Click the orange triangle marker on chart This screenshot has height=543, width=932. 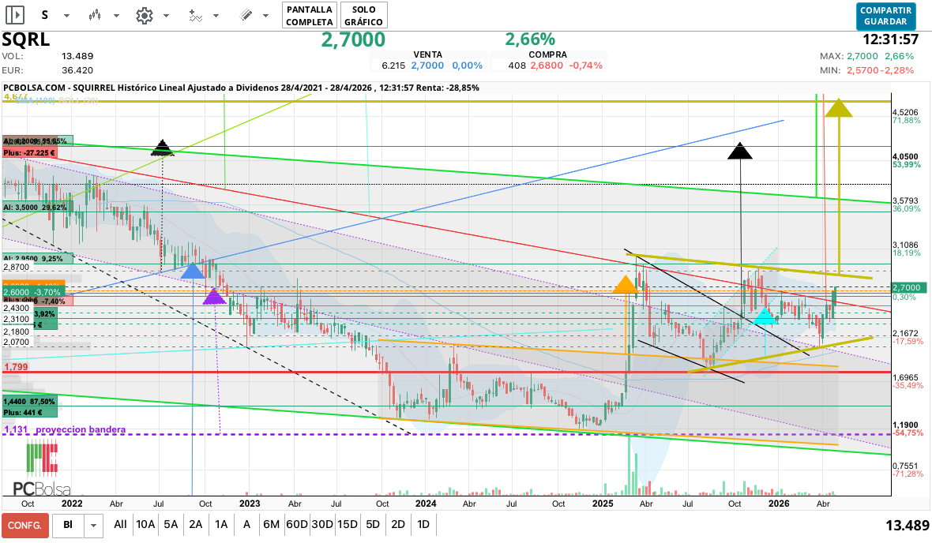click(625, 285)
